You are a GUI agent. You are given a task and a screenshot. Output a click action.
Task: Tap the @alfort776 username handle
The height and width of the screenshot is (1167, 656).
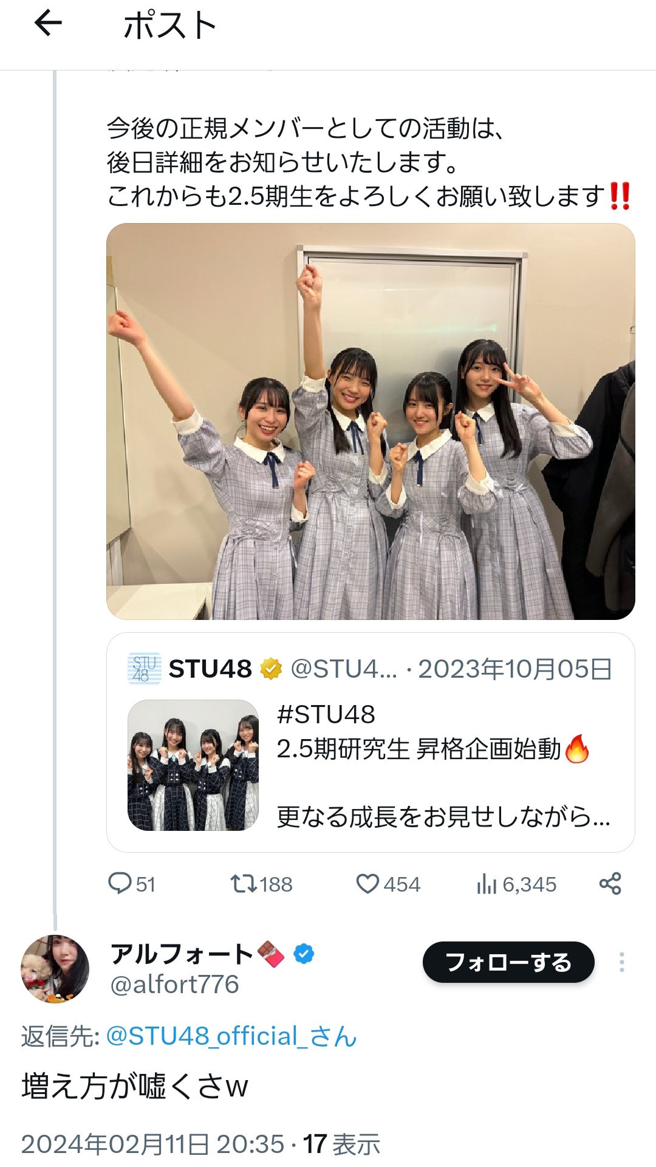[x=174, y=984]
